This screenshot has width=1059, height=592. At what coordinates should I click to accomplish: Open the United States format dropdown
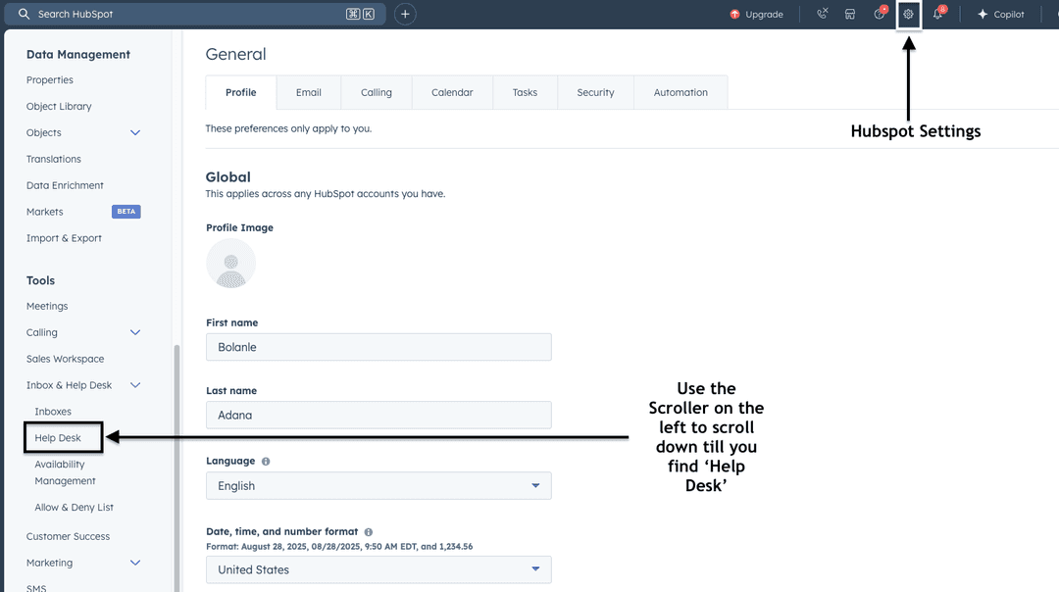378,569
